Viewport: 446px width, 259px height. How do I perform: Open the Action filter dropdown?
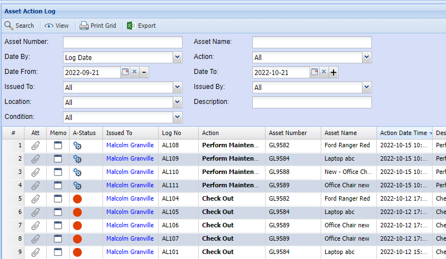click(x=366, y=57)
